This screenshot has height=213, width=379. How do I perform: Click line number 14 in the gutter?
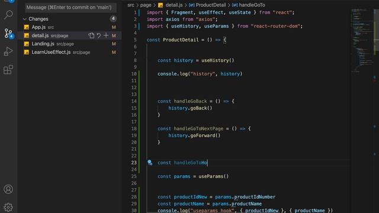pyautogui.click(x=134, y=101)
